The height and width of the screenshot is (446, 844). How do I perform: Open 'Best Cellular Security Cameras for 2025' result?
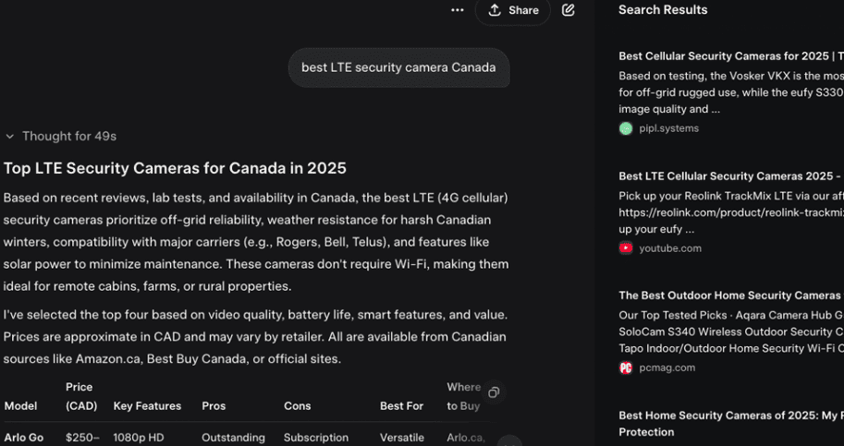pyautogui.click(x=730, y=56)
